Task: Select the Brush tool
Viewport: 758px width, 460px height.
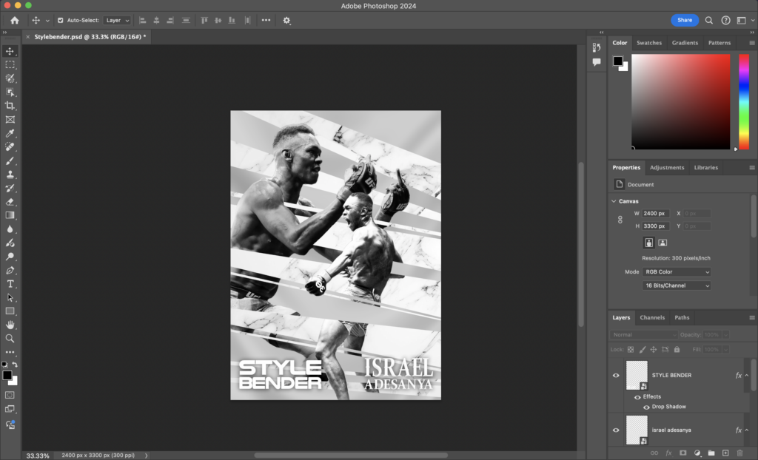Action: [10, 160]
